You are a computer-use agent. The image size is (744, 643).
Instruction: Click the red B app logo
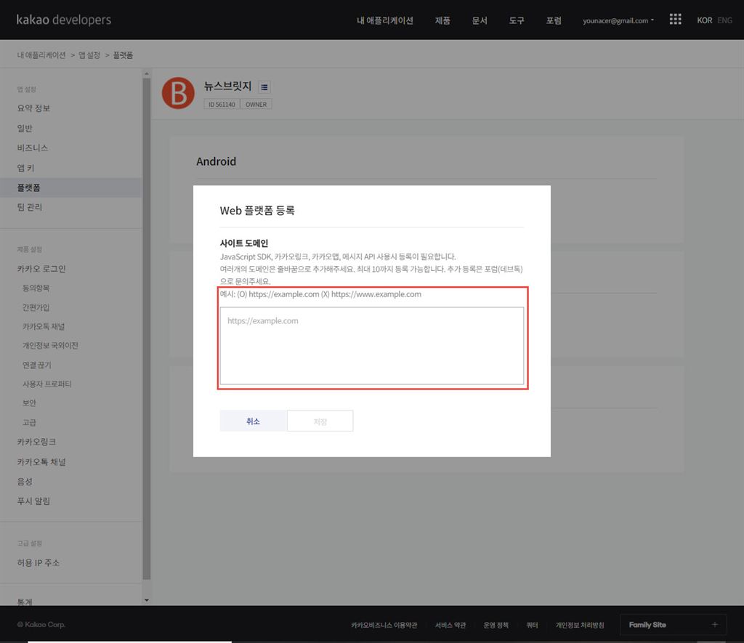(178, 93)
